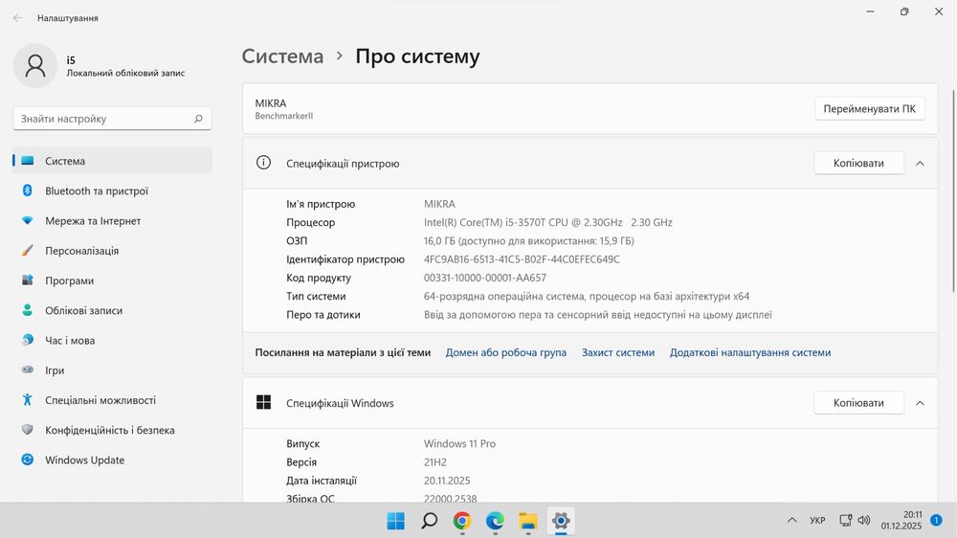Image resolution: width=957 pixels, height=538 pixels.
Task: Click the volume speaker icon in tray
Action: [x=863, y=521]
